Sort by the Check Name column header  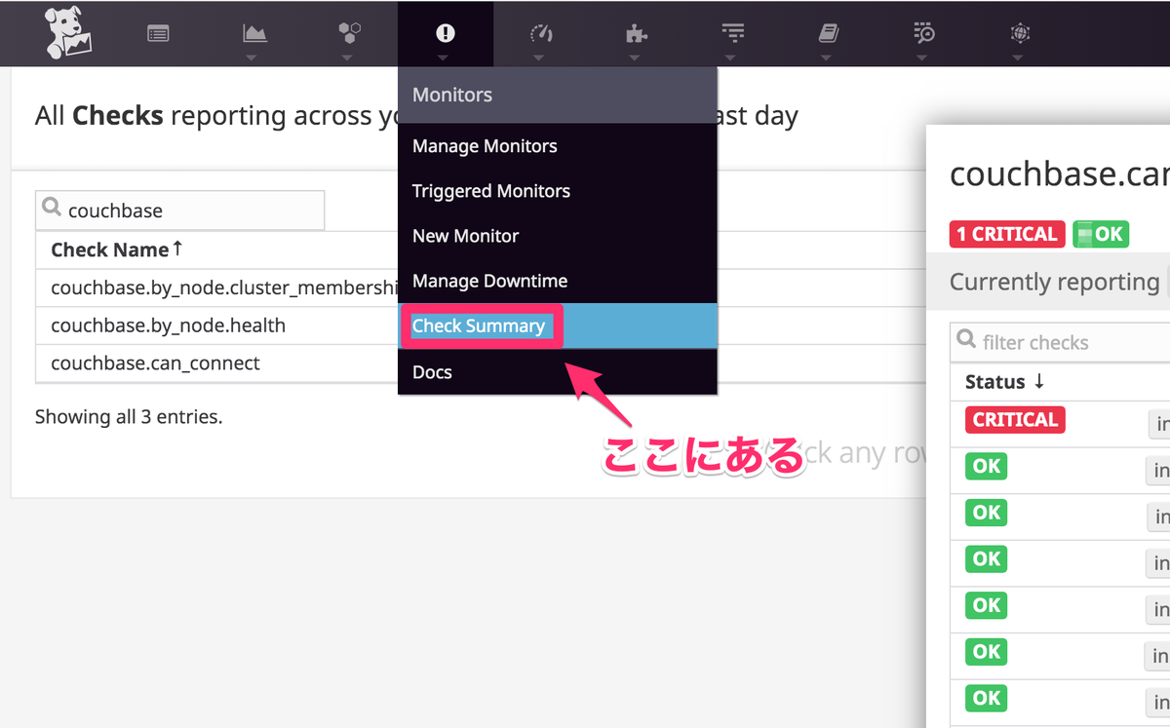pos(117,249)
